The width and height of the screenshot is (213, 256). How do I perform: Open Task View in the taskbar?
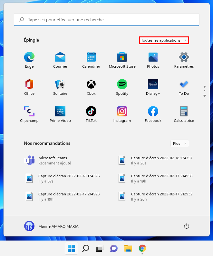click(100, 248)
